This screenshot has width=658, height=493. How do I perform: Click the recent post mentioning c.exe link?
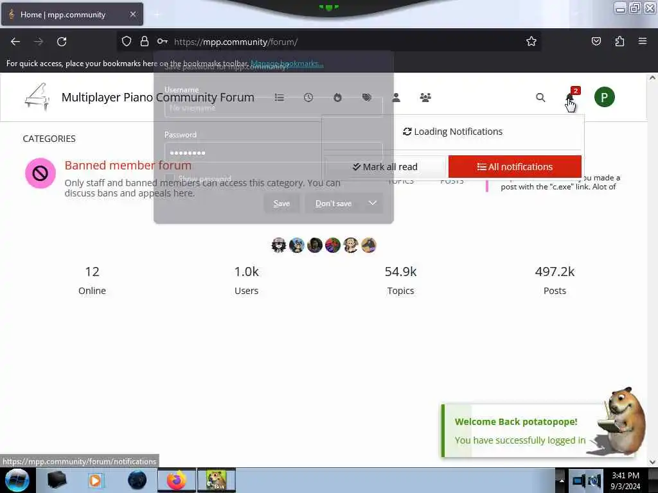(560, 182)
